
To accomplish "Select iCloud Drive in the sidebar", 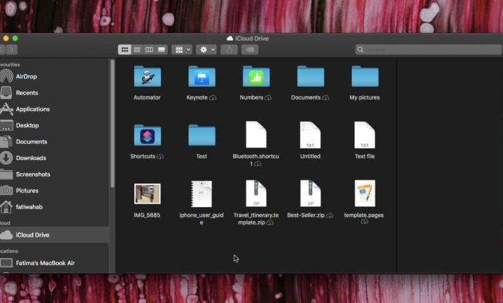I will coord(55,235).
